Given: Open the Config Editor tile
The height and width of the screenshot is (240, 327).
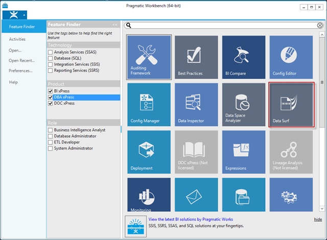Looking at the screenshot, I should [291, 57].
